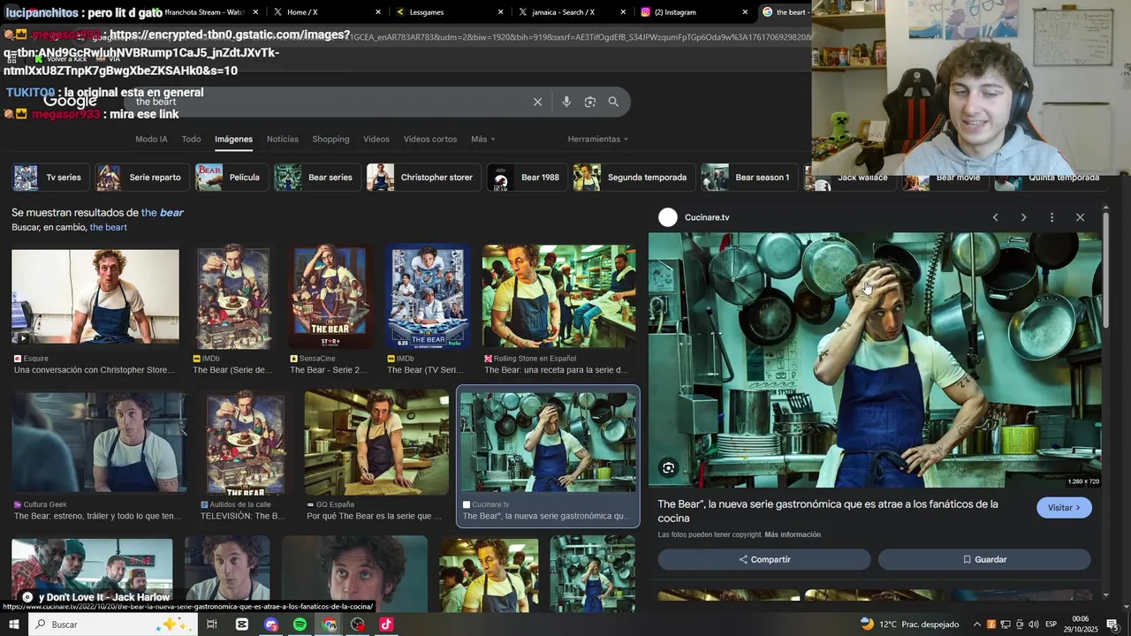Open TikTok app from the taskbar

coord(386,625)
